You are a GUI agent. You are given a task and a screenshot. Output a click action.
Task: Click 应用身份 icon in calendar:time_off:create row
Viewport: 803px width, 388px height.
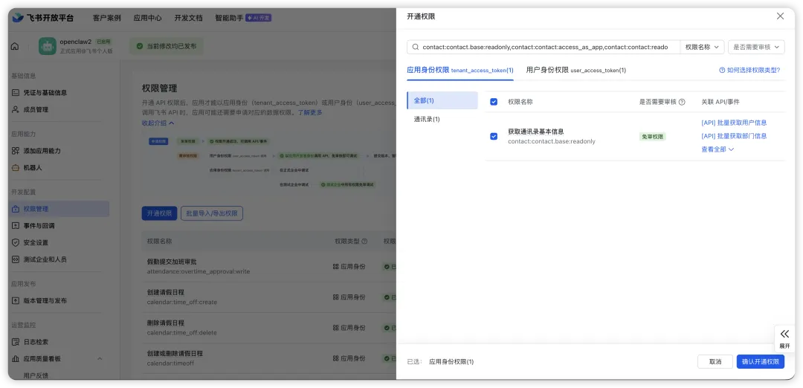pyautogui.click(x=336, y=297)
